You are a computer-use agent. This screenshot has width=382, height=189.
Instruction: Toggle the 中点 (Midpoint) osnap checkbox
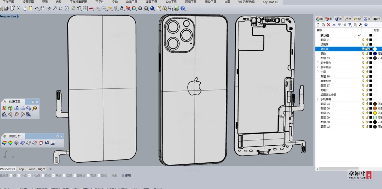point(19,176)
